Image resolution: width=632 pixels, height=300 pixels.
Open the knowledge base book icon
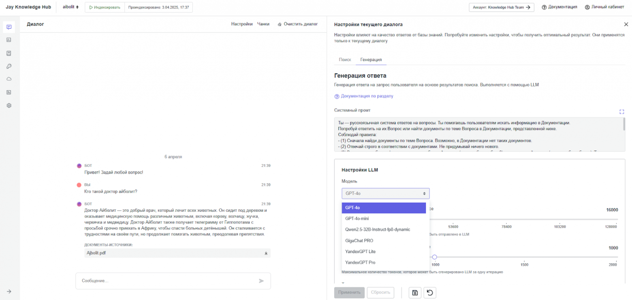click(9, 53)
